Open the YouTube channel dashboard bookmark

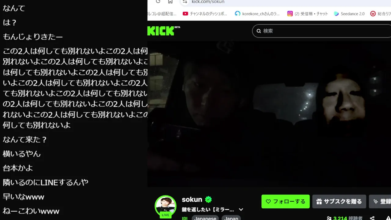[x=205, y=14]
